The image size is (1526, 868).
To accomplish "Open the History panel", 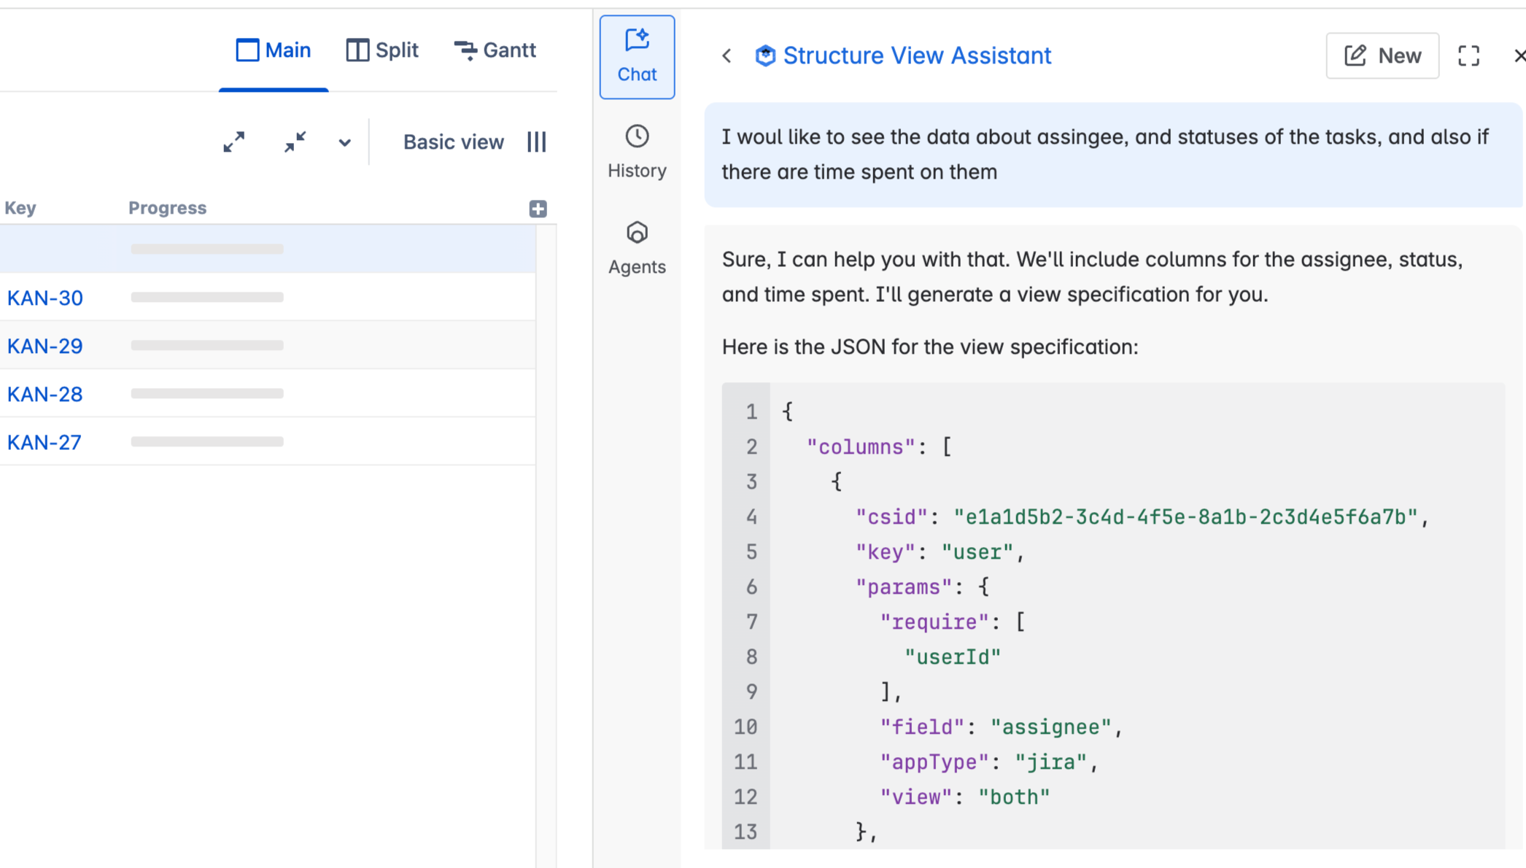I will point(637,152).
